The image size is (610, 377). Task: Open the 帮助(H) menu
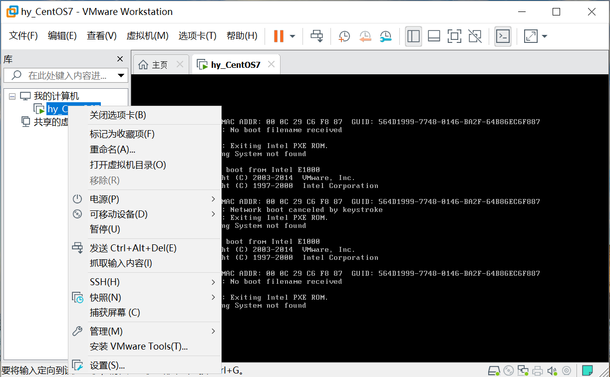(x=242, y=36)
